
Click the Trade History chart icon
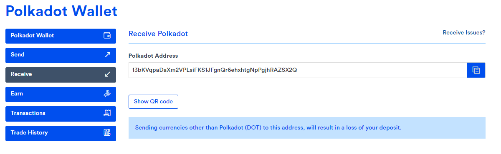[x=107, y=133]
